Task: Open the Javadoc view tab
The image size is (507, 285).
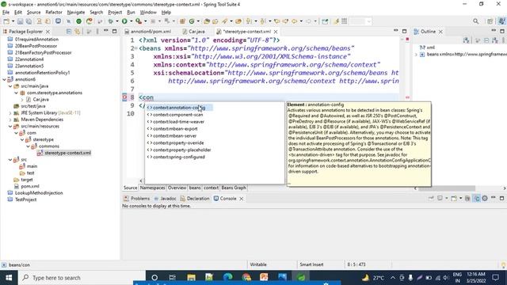Action: pos(166,199)
